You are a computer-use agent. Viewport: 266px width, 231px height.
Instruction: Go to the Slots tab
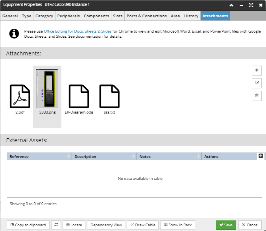[x=118, y=16]
